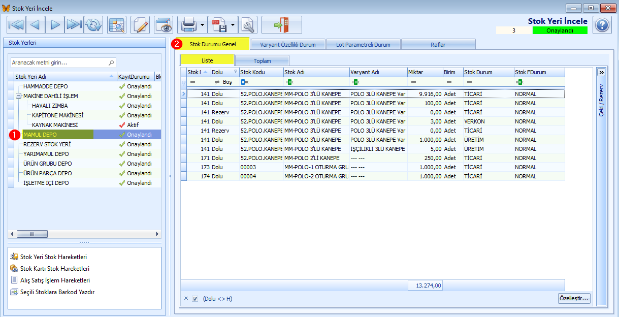Refresh the data with the circular arrows icon
619x317 pixels.
pyautogui.click(x=93, y=24)
